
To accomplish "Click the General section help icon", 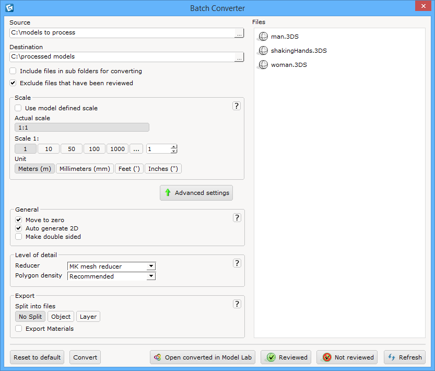I will coord(237,217).
